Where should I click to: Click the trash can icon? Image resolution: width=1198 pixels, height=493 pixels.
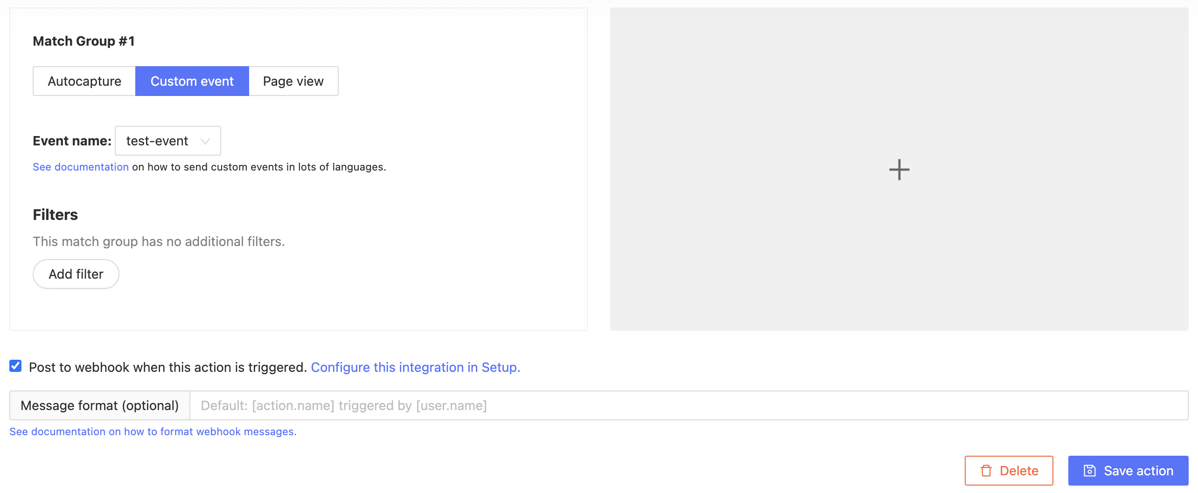tap(986, 471)
